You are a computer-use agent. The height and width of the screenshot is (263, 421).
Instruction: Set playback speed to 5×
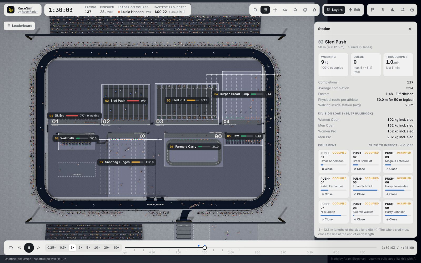coord(88,248)
